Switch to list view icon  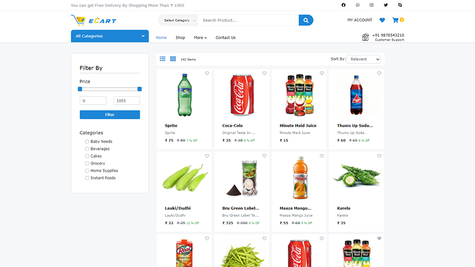click(163, 59)
